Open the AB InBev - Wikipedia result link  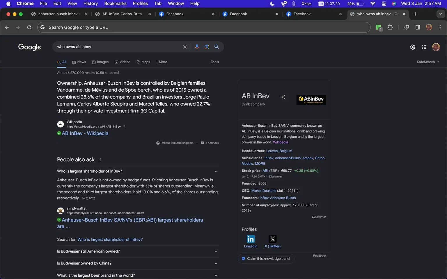coord(85,133)
